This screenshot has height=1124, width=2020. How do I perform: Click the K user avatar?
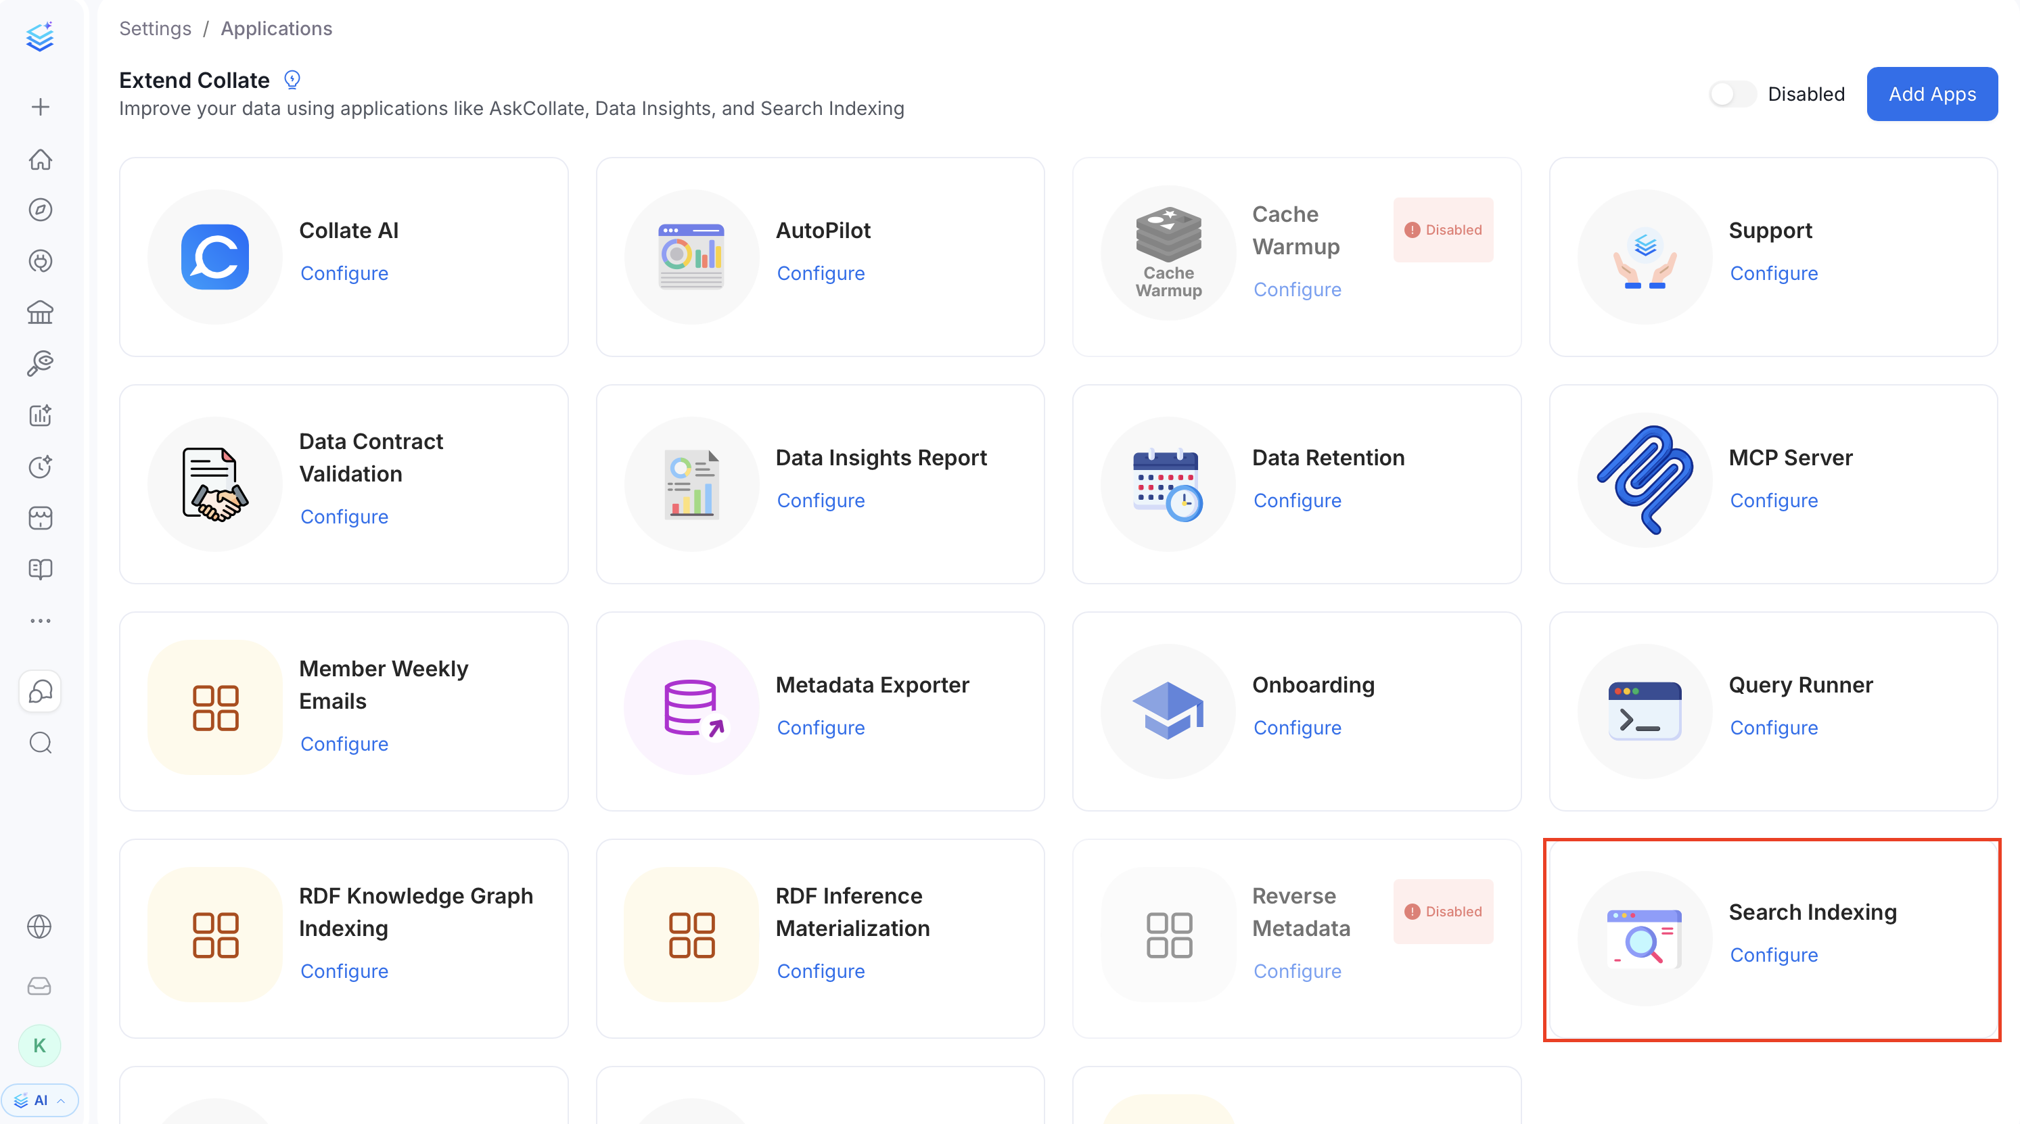pos(39,1046)
